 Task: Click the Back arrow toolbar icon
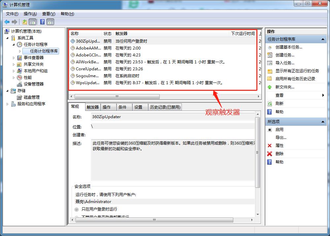coord(7,22)
